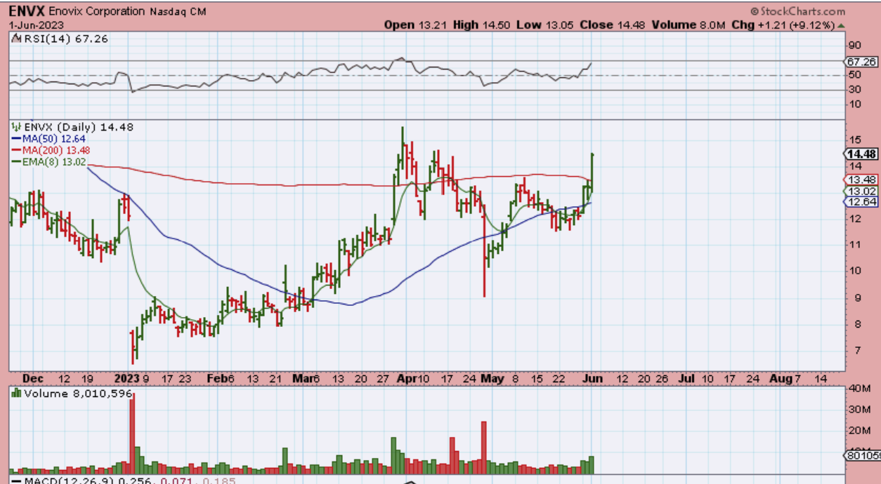Click the price-bar icon beside ENVX (Daily)

point(16,127)
